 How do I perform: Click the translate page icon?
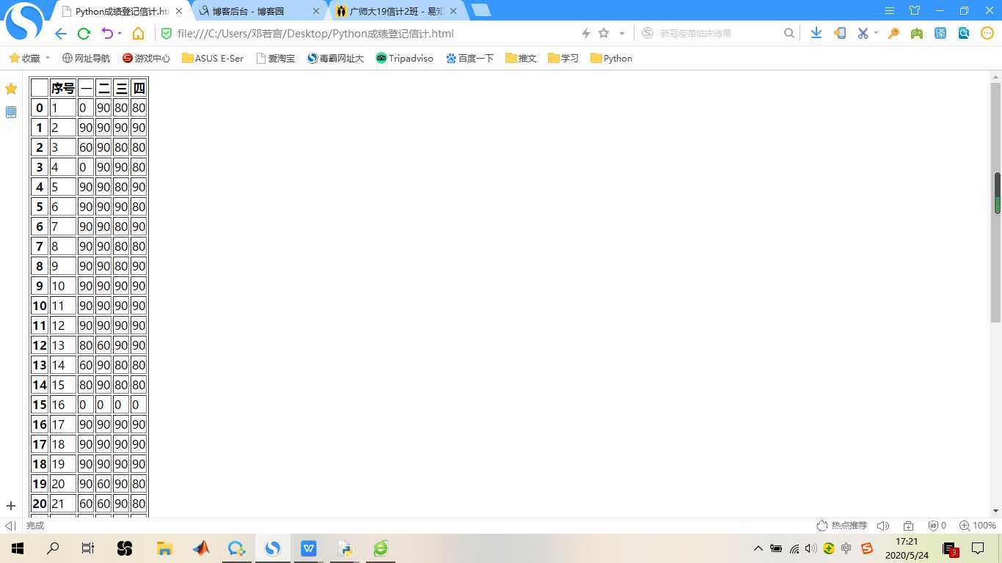[940, 33]
